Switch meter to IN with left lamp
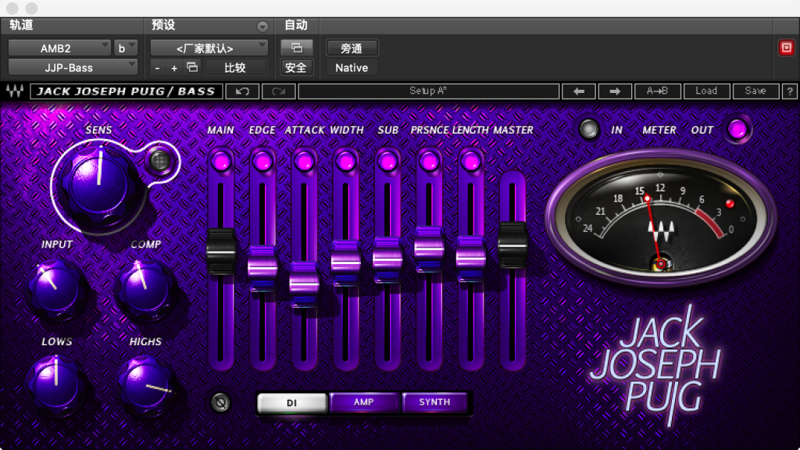This screenshot has width=800, height=450. click(x=589, y=130)
